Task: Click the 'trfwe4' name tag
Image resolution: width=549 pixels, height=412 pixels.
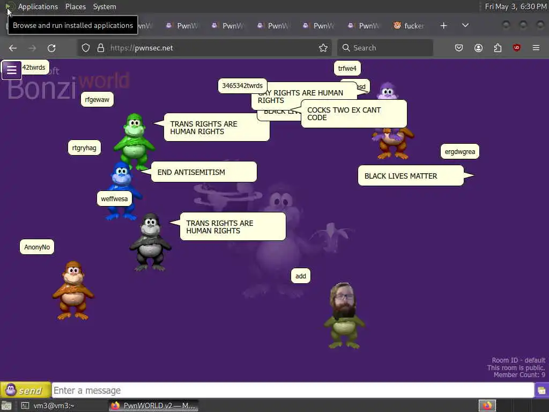Action: pyautogui.click(x=347, y=68)
